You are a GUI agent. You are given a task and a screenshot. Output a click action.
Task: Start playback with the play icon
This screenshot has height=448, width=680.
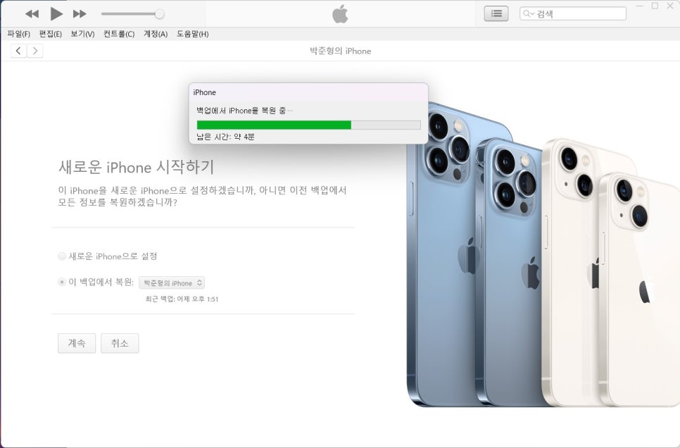tap(56, 14)
